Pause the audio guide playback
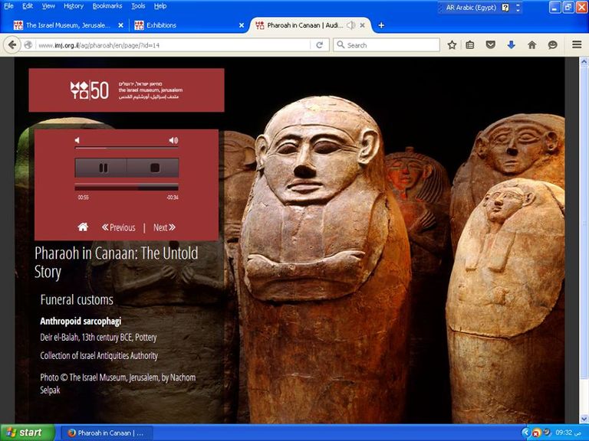Screen dimensions: 589x441 click(101, 168)
